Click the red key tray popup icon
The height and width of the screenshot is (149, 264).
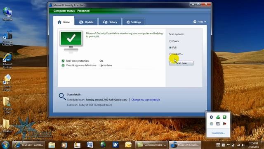[x=224, y=124]
